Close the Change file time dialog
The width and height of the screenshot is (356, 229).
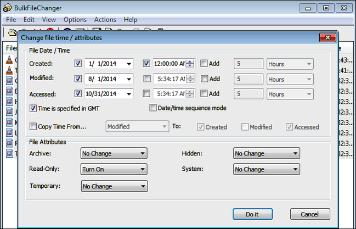pyautogui.click(x=327, y=37)
